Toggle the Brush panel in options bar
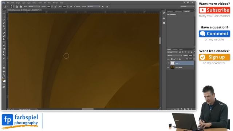Viewport: 233px width, 131px height. pos(17,7)
